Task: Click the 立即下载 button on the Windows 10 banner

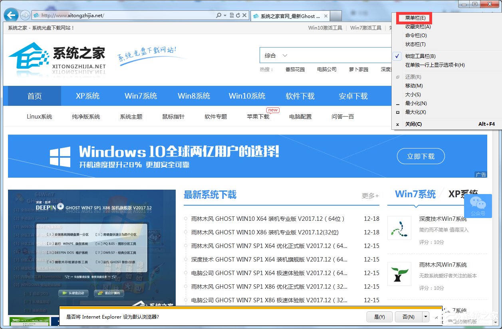Action: (421, 157)
